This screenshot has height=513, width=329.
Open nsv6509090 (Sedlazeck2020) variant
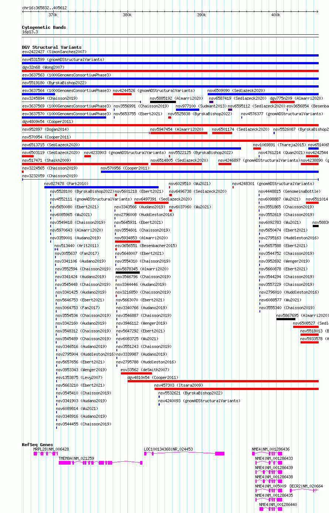[x=237, y=90]
